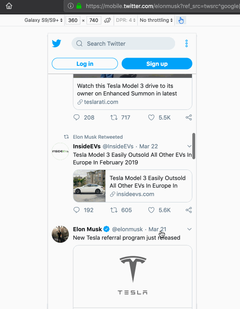Reply to the tweet with 208 comments
The image size is (240, 309).
pos(76,117)
